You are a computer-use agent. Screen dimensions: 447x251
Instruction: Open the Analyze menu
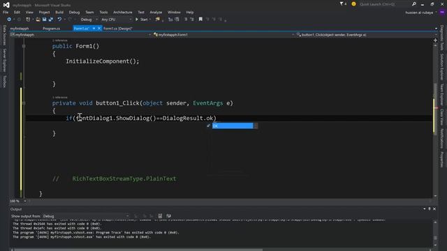click(x=156, y=13)
